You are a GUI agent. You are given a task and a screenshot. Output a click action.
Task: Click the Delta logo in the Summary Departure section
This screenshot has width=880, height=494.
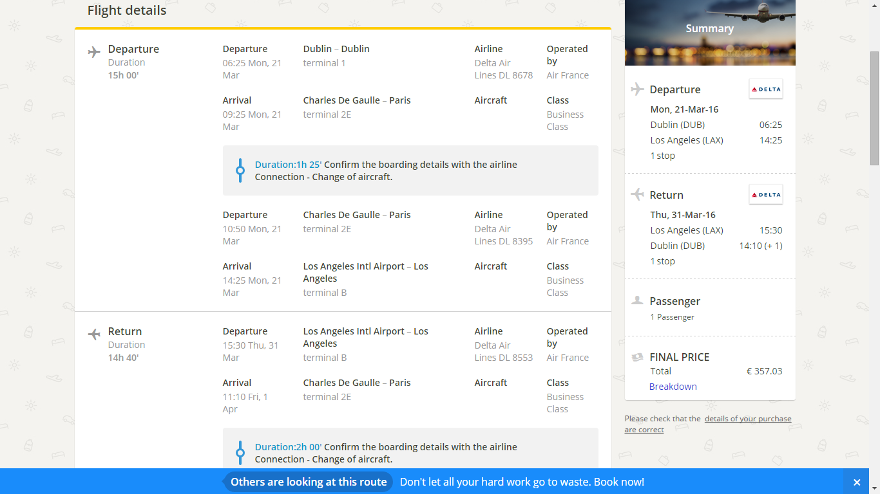766,89
